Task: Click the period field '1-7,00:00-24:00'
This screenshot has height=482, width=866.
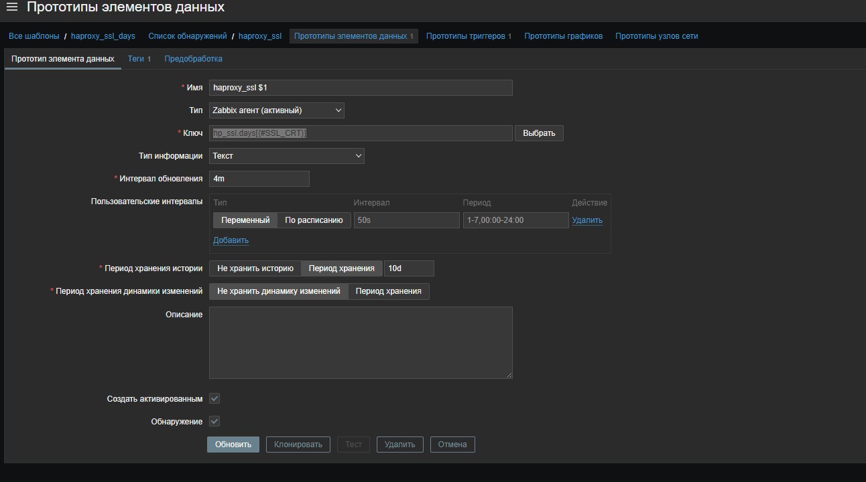Action: point(516,220)
